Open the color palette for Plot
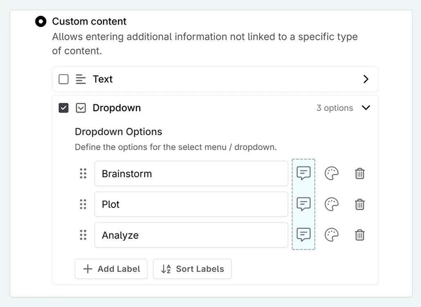The width and height of the screenshot is (421, 307). (x=331, y=204)
